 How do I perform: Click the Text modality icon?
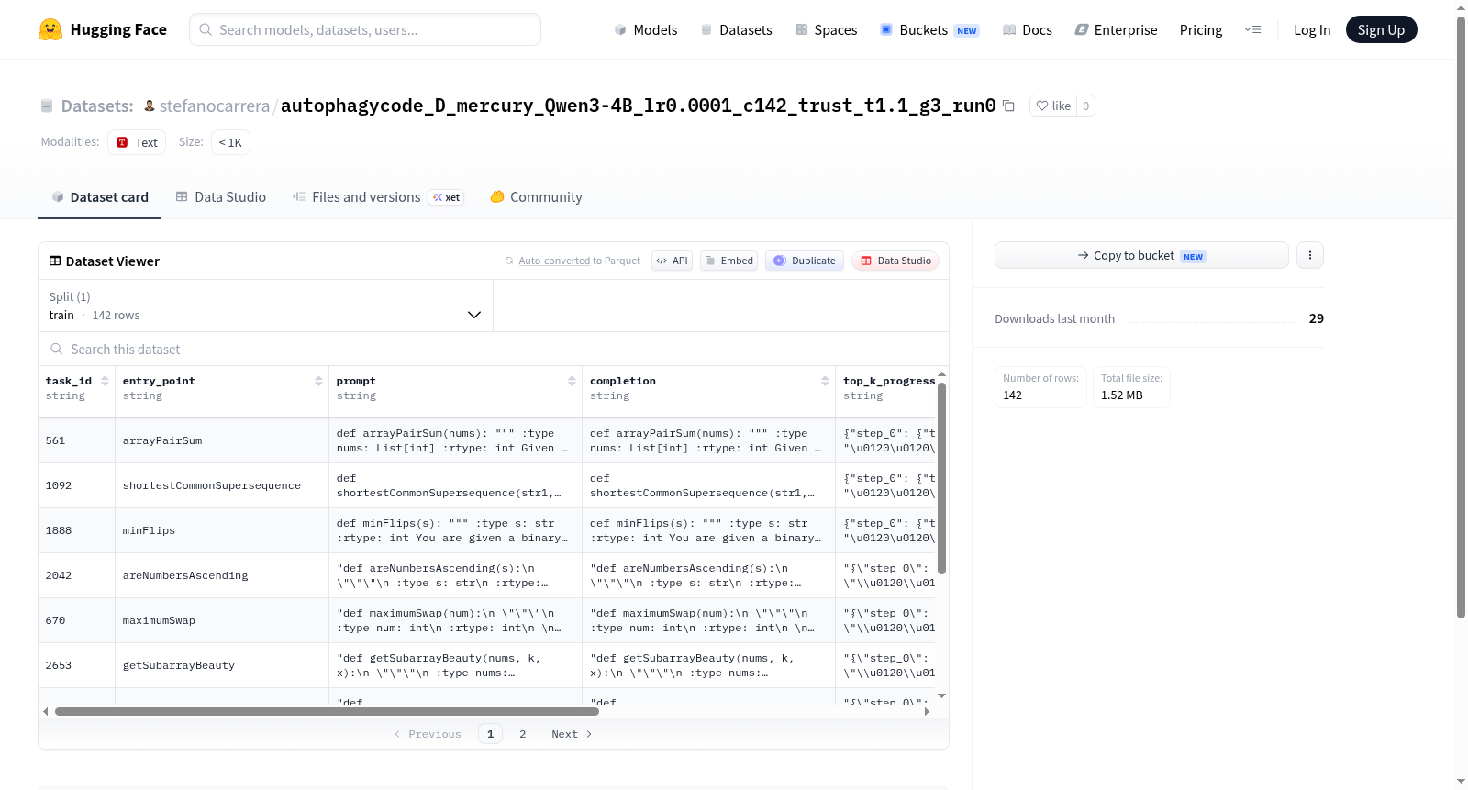(x=122, y=142)
